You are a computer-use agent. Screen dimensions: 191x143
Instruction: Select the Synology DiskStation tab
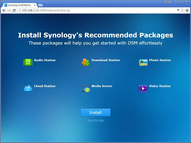[19, 5]
